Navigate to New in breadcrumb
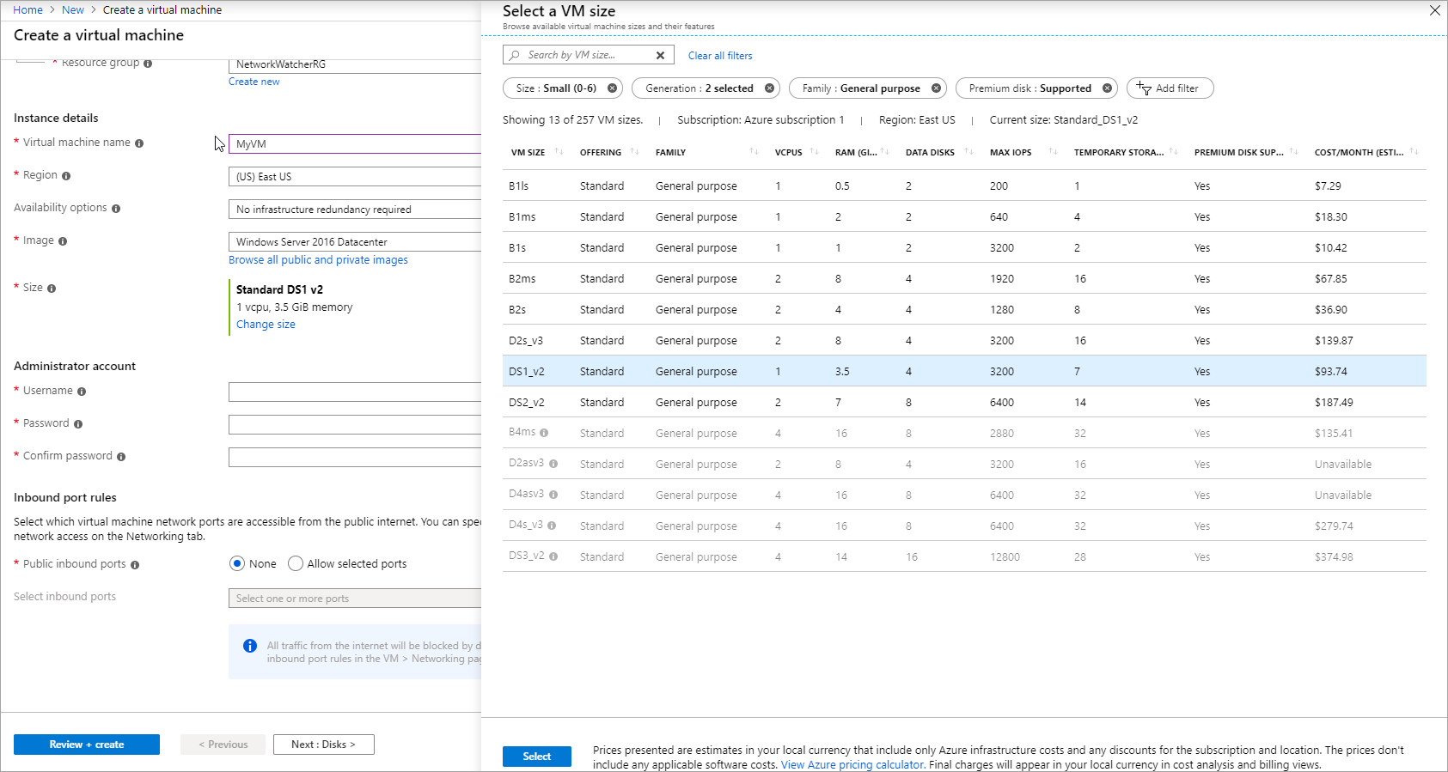 point(73,10)
